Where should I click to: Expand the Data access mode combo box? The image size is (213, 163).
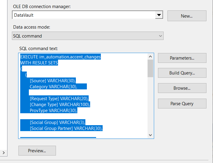click(88, 36)
